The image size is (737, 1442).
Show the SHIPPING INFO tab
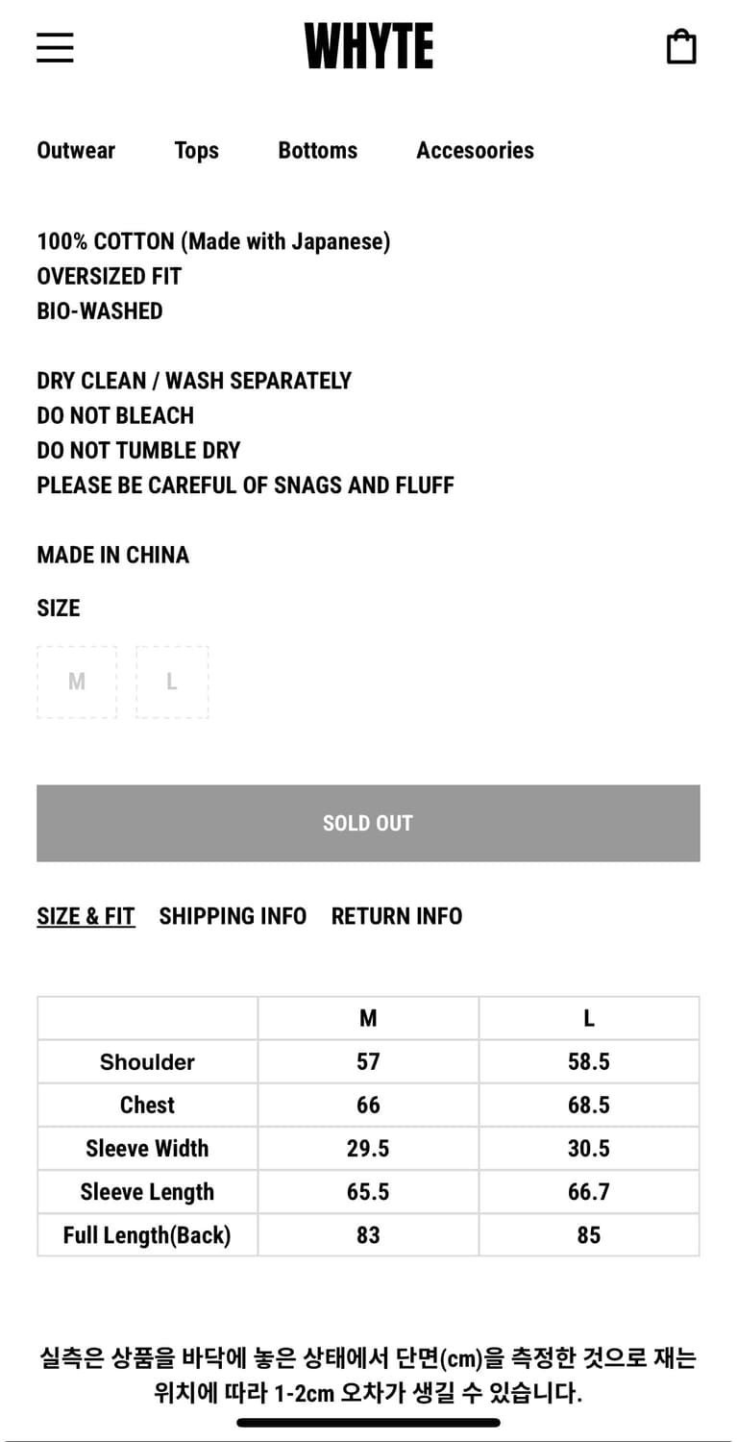tap(233, 916)
